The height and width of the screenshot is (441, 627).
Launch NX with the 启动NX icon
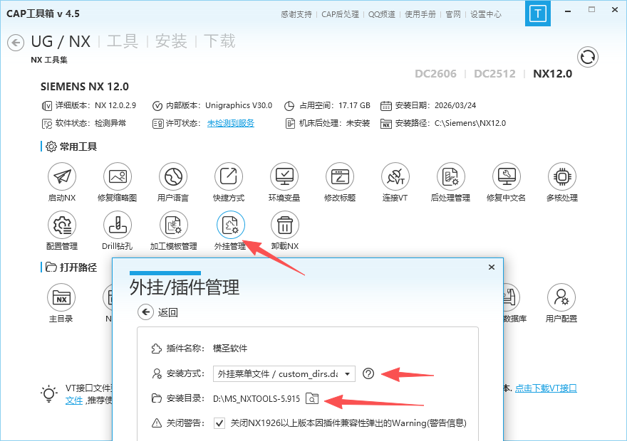(x=62, y=176)
